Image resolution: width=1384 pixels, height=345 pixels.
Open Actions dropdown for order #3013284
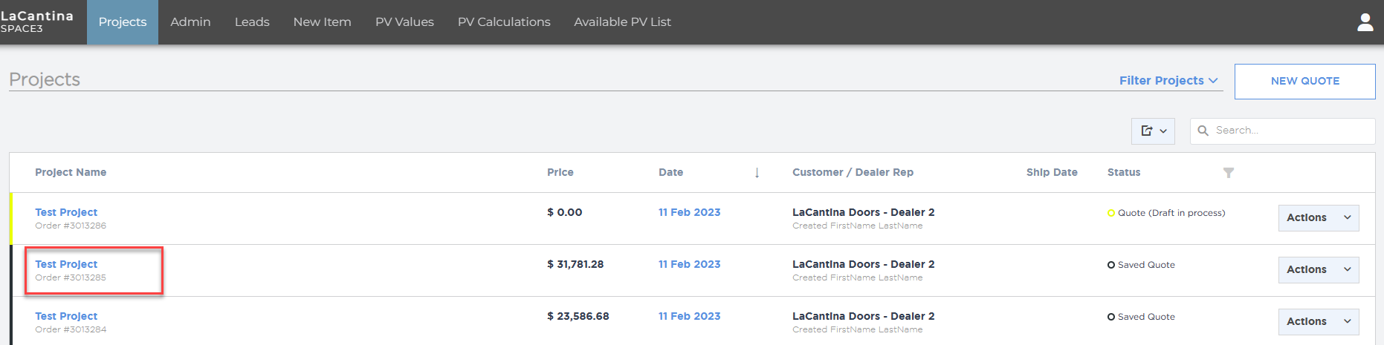1319,321
